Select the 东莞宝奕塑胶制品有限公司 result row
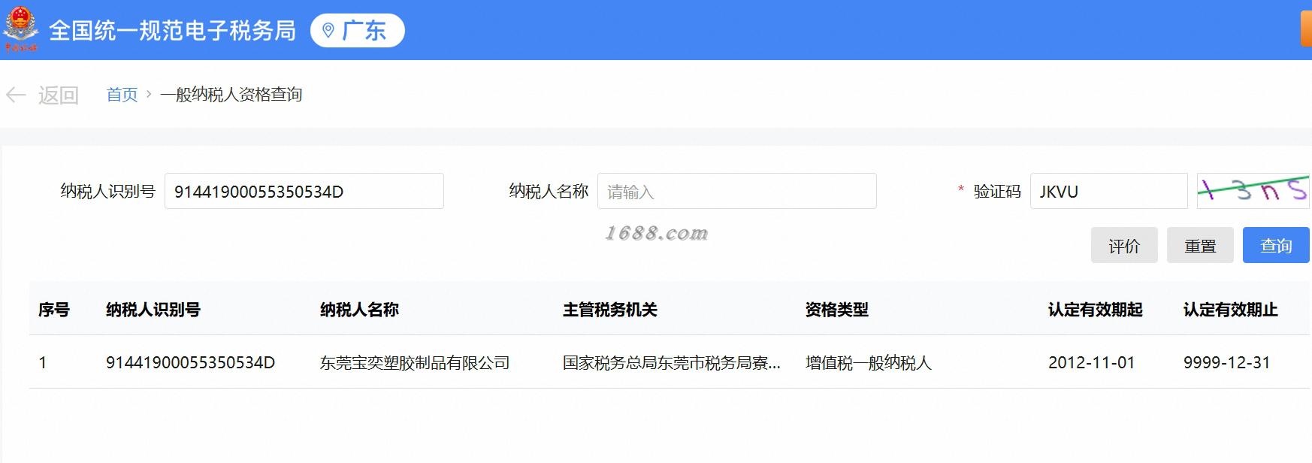Viewport: 1312px width, 463px height. click(670, 362)
